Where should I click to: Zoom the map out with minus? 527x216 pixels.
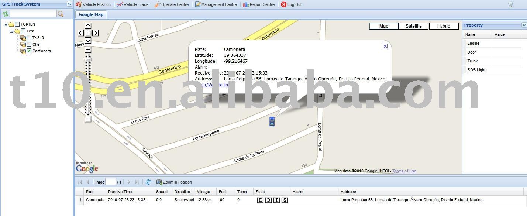(88, 119)
